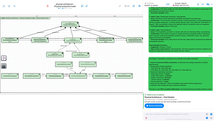This screenshot has height=121, width=214.
Task: Select the bottom-row FloodEarlyWarningSystem block
Action: [10, 76]
